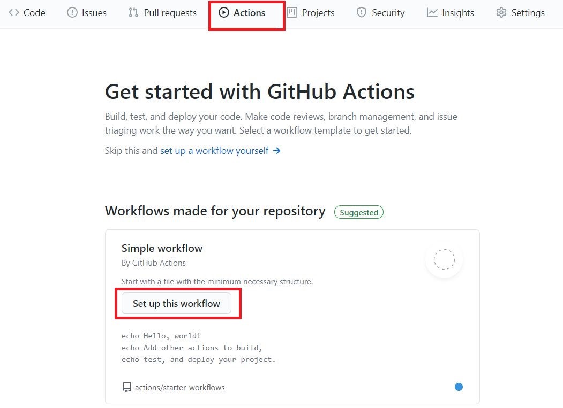
Task: Click the repository icon beside actions/starter-workflows
Action: coord(127,387)
